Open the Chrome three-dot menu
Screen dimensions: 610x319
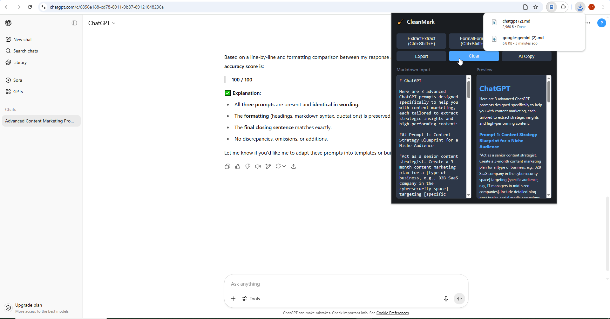click(x=603, y=7)
